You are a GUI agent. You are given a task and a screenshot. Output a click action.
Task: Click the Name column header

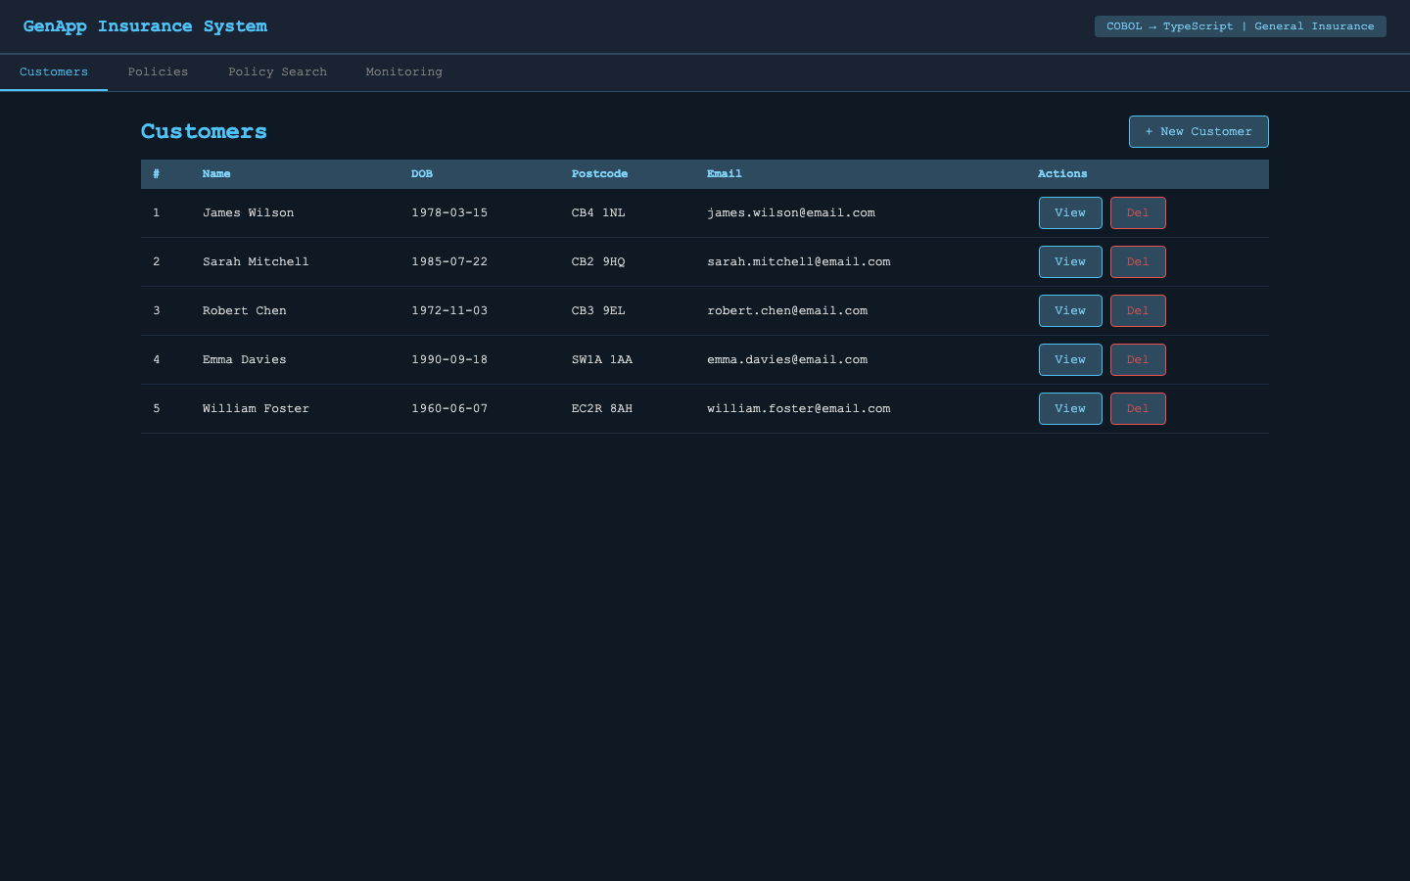pos(216,174)
